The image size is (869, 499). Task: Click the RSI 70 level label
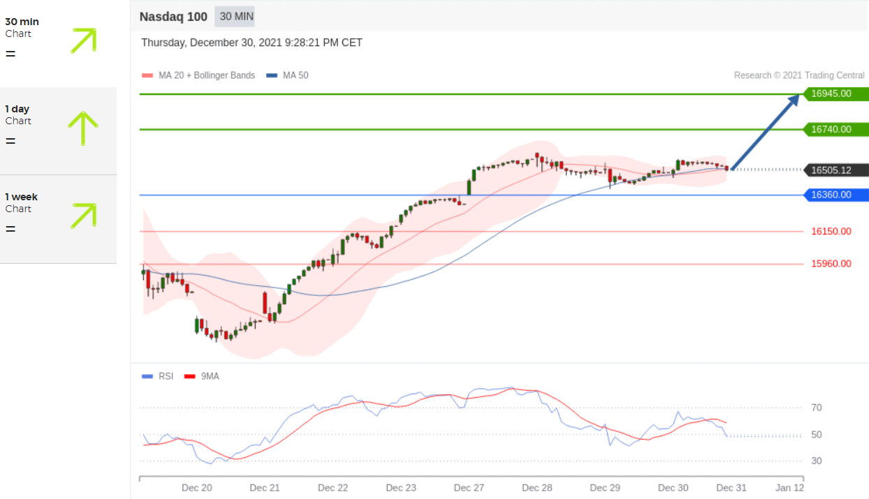pos(817,408)
